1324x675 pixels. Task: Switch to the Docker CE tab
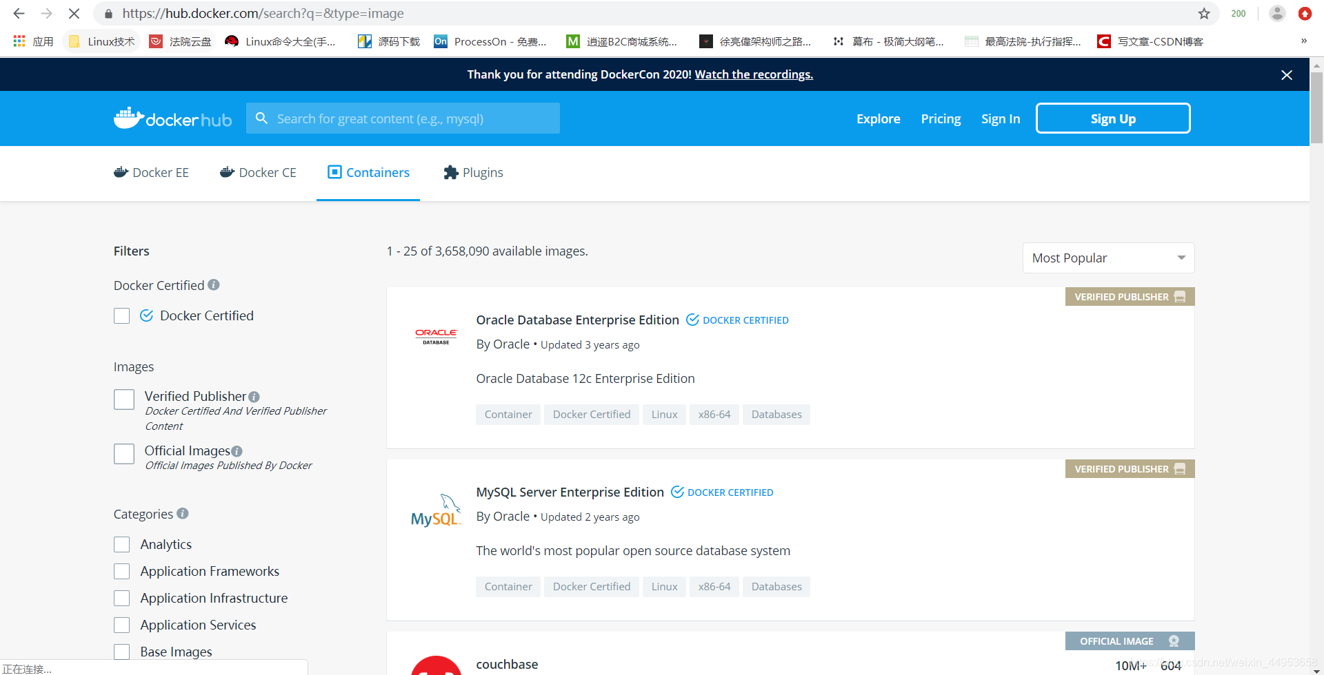[x=258, y=172]
